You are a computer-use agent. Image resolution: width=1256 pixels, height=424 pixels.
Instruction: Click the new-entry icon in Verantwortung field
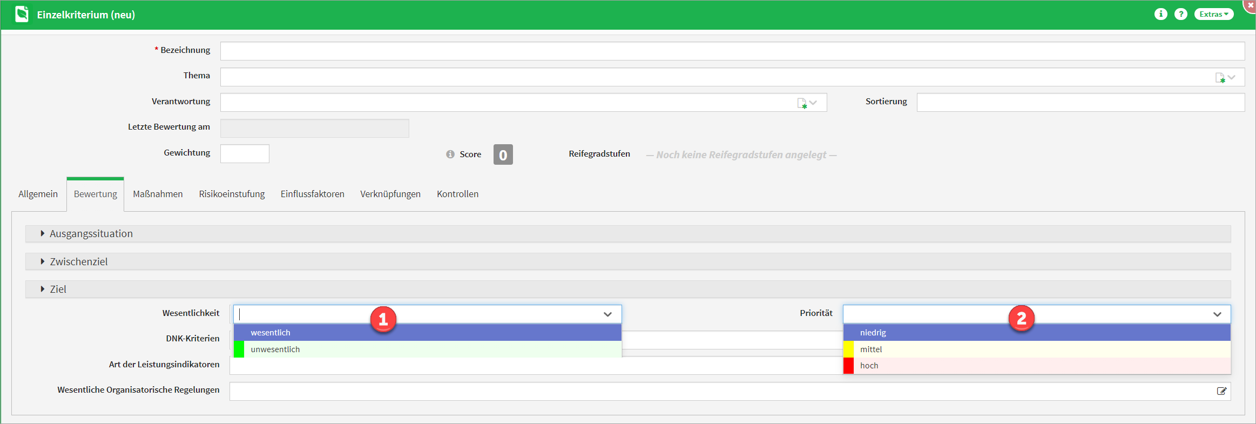[x=802, y=103]
